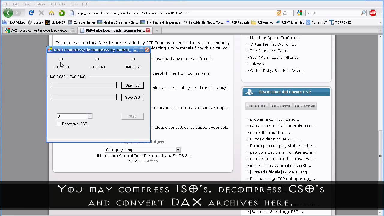Open the Bookmarks menu

[57, 4]
